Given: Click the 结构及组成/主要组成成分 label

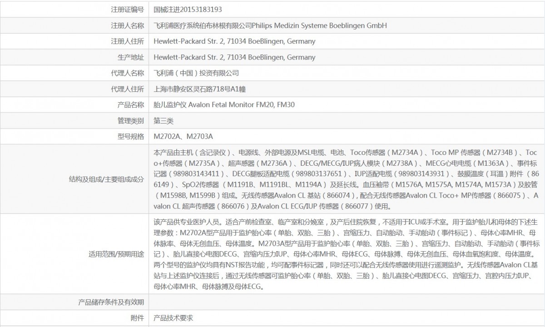Looking at the screenshot, I should click(x=106, y=179).
